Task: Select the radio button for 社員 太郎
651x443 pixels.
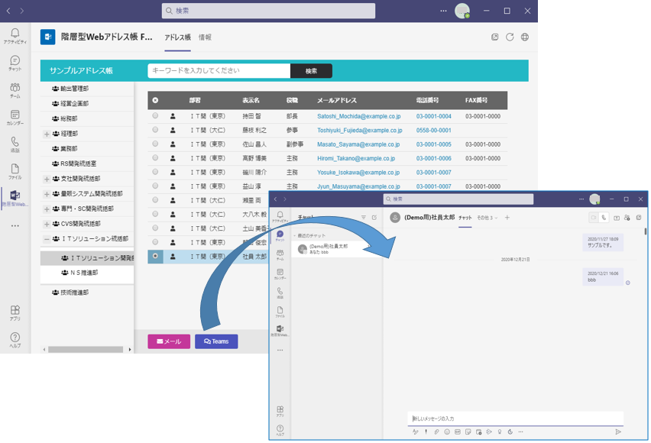Action: (156, 257)
